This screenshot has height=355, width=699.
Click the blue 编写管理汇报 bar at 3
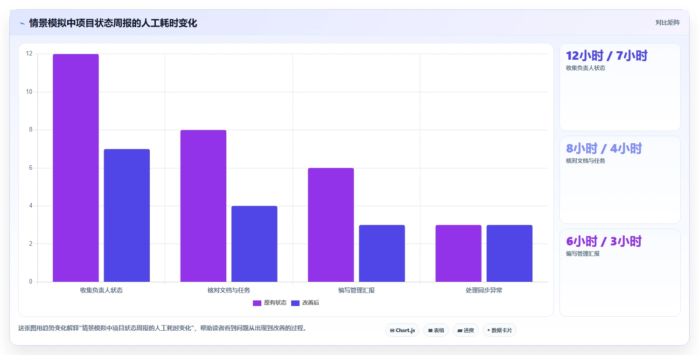(x=382, y=253)
